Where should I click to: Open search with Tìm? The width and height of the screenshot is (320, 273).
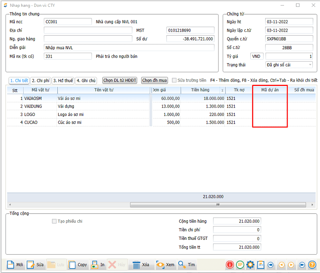coord(186,265)
